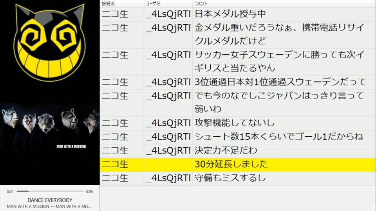Select comment about 金メダル重いだろうなぁ

279,34
